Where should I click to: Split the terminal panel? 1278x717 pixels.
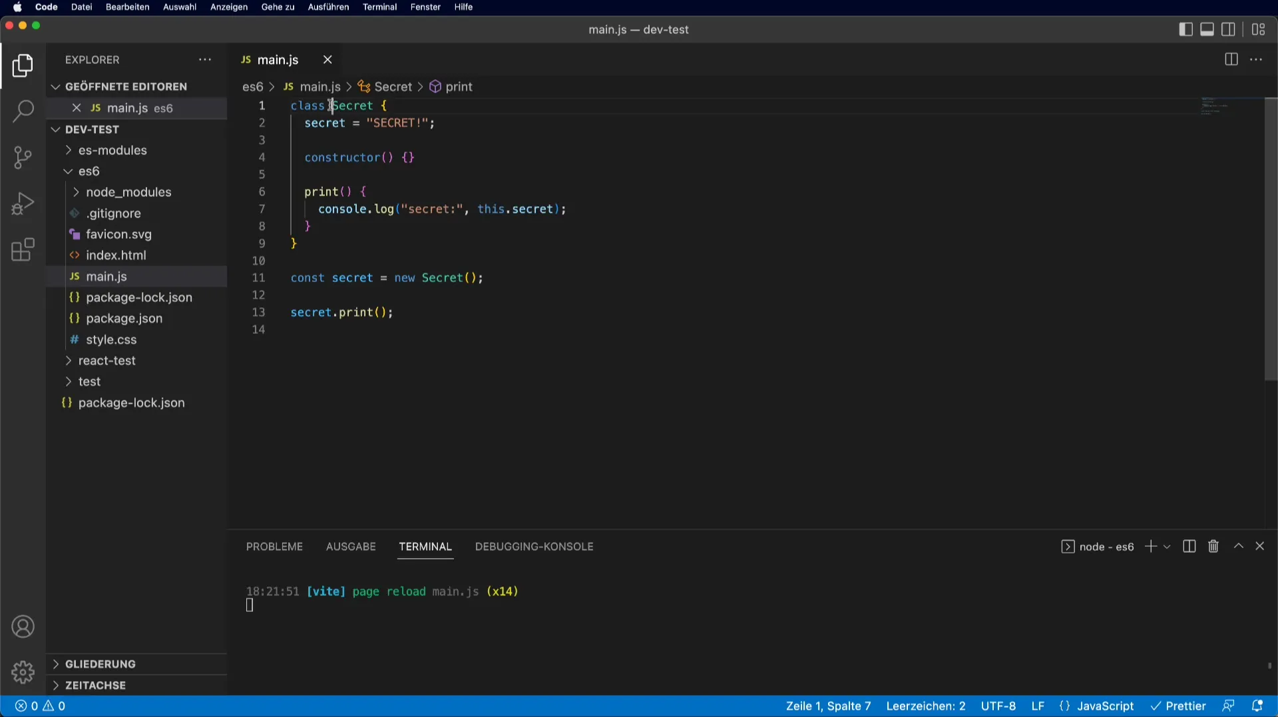(1189, 546)
